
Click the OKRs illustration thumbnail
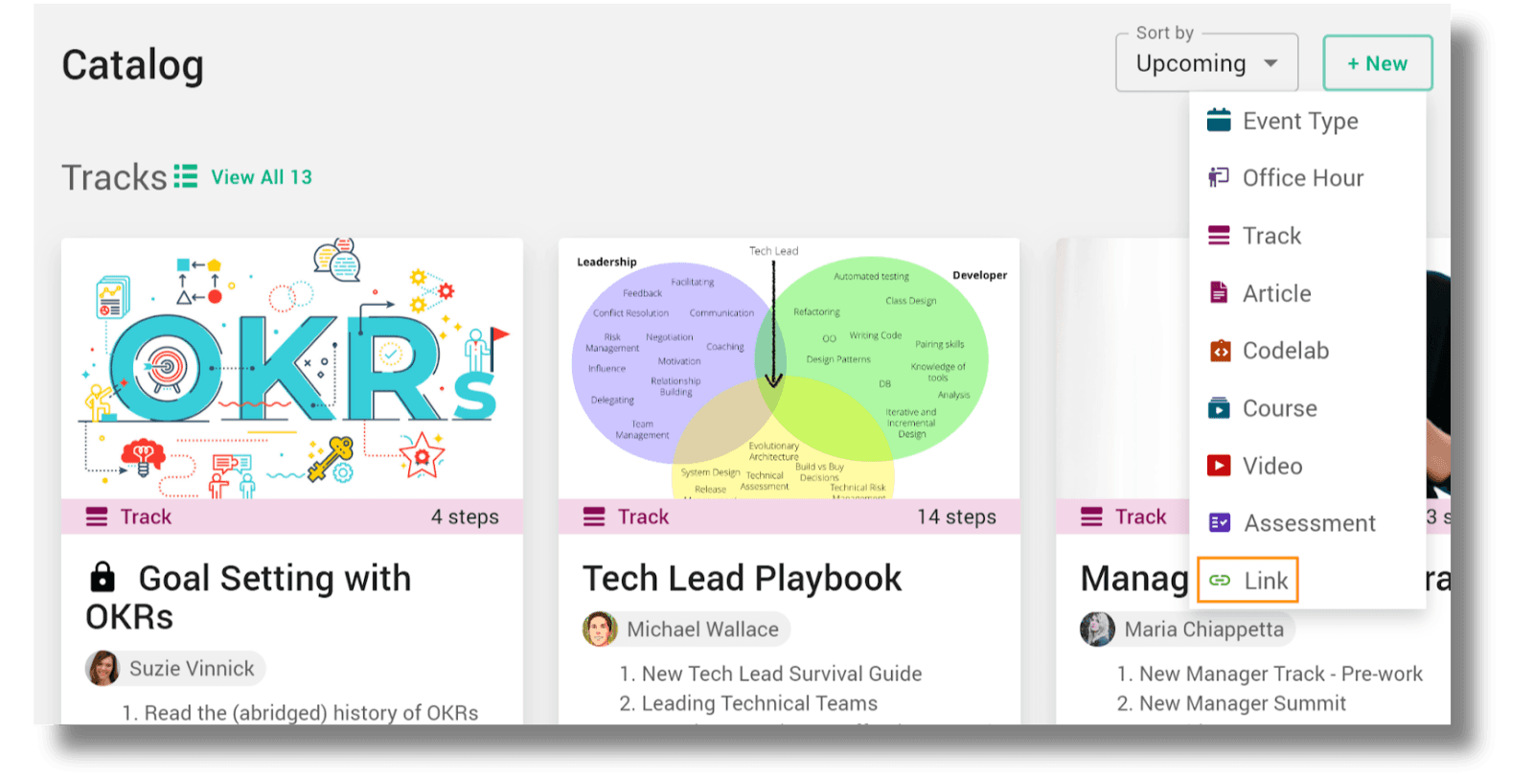coord(292,369)
